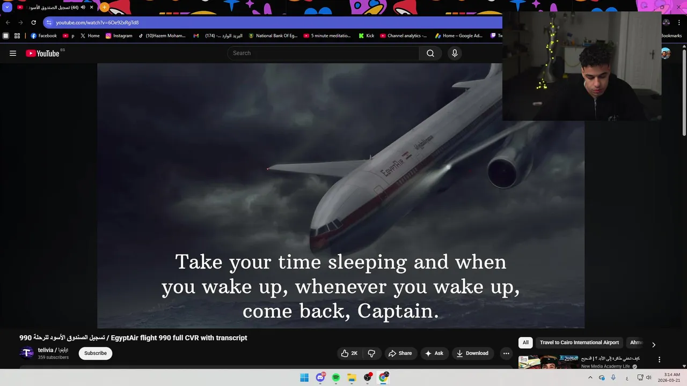This screenshot has height=386, width=687.
Task: Show hidden system tray icons
Action: tap(590, 377)
